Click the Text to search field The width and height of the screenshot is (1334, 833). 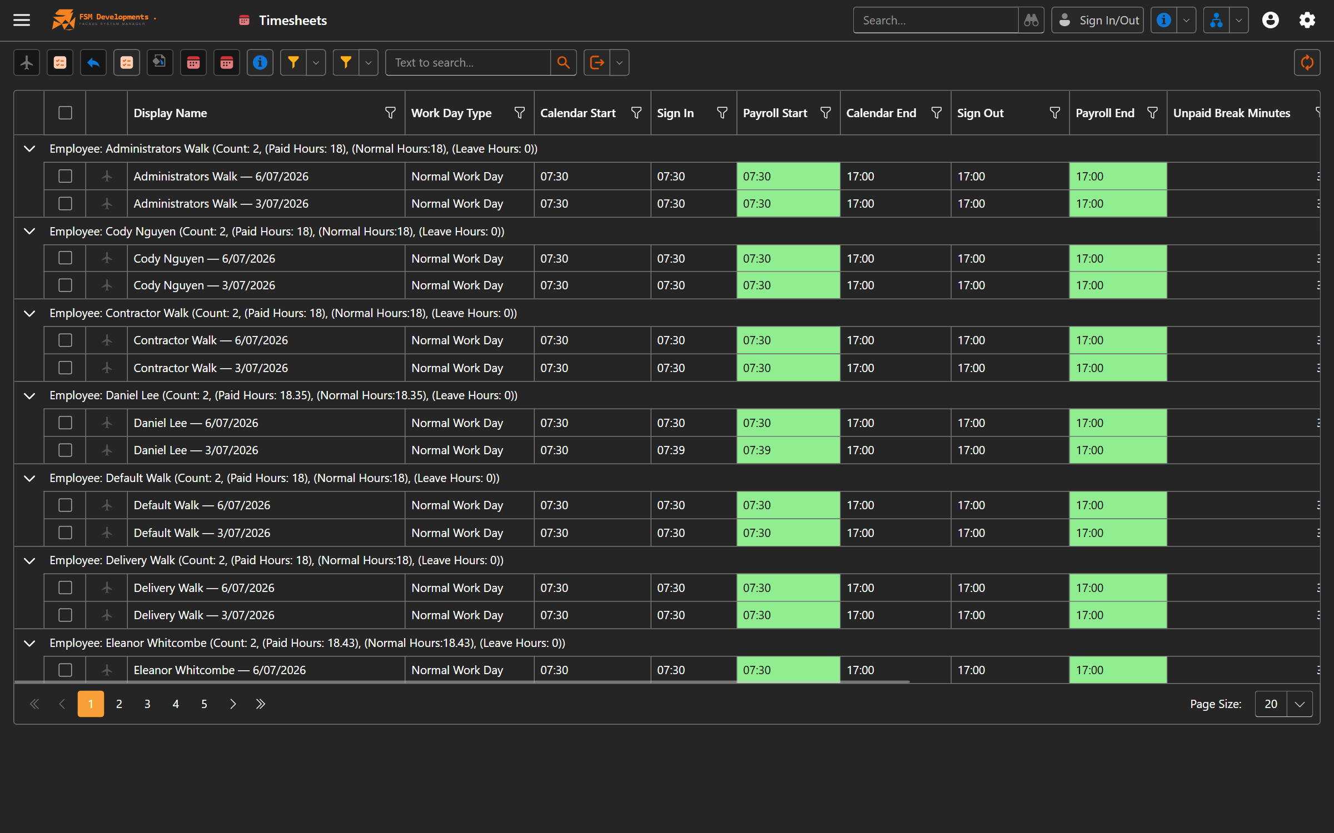[x=468, y=63]
